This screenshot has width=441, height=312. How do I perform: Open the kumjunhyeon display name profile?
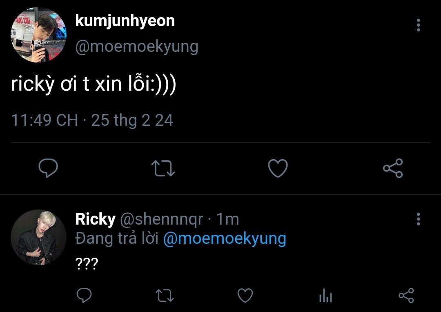125,21
